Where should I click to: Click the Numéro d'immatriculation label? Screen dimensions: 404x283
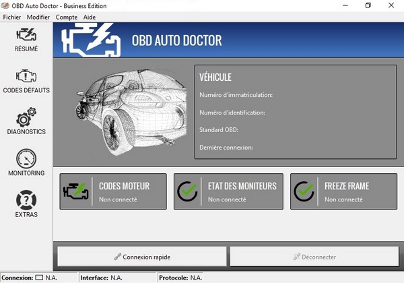coord(236,95)
